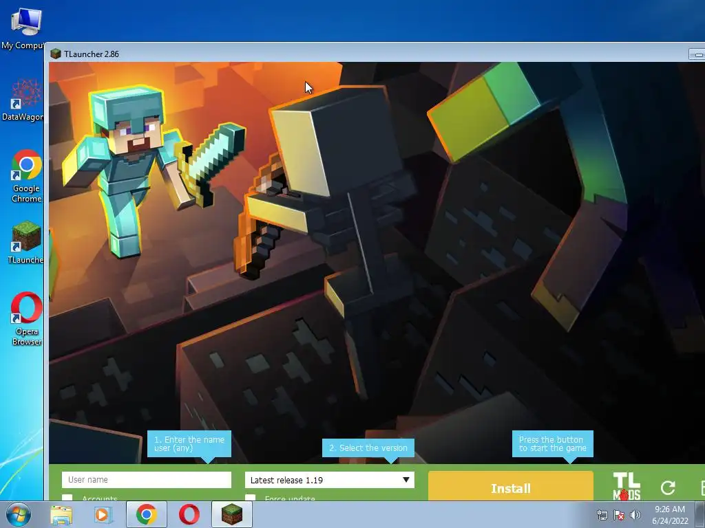Focus the User name field
The image size is (705, 528).
pos(147,479)
